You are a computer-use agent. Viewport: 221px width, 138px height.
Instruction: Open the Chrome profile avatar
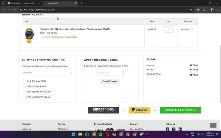click(212, 10)
